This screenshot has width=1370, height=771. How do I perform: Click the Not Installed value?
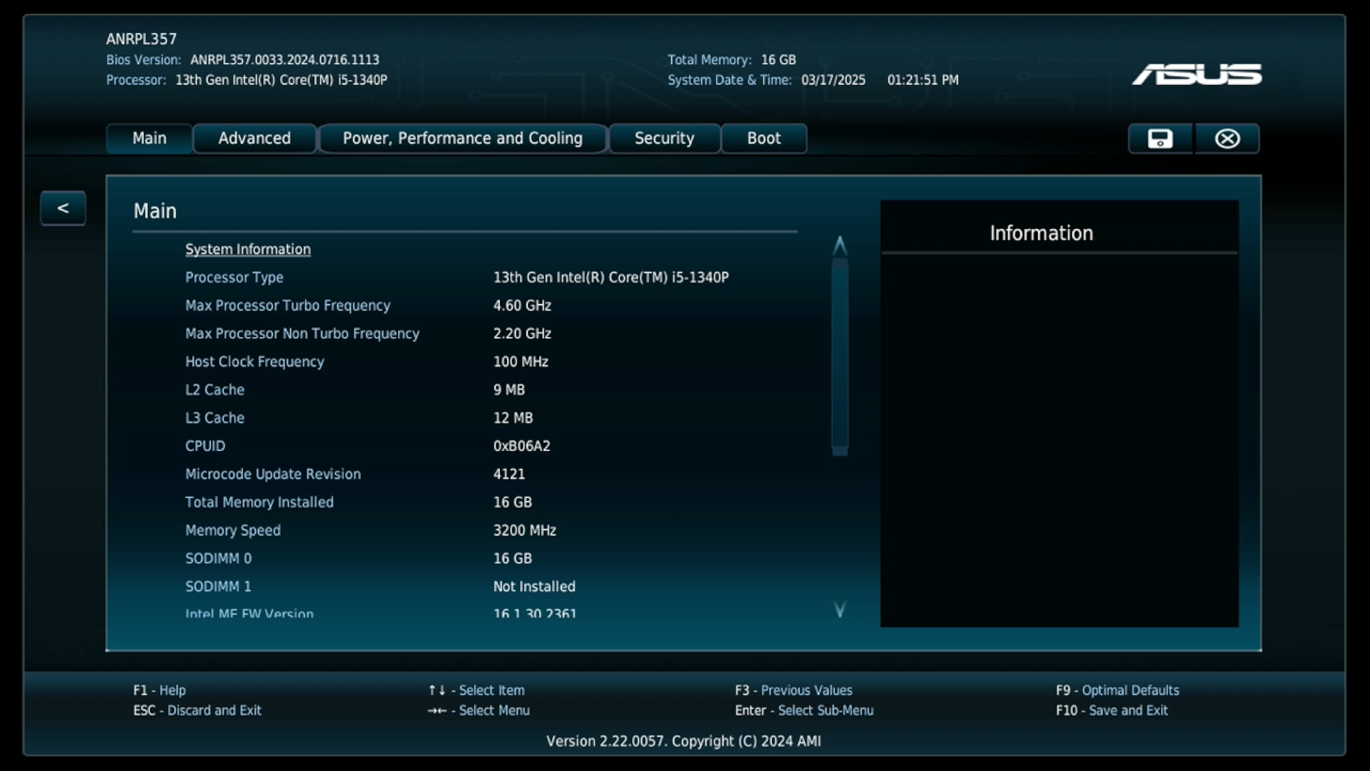pyautogui.click(x=534, y=587)
